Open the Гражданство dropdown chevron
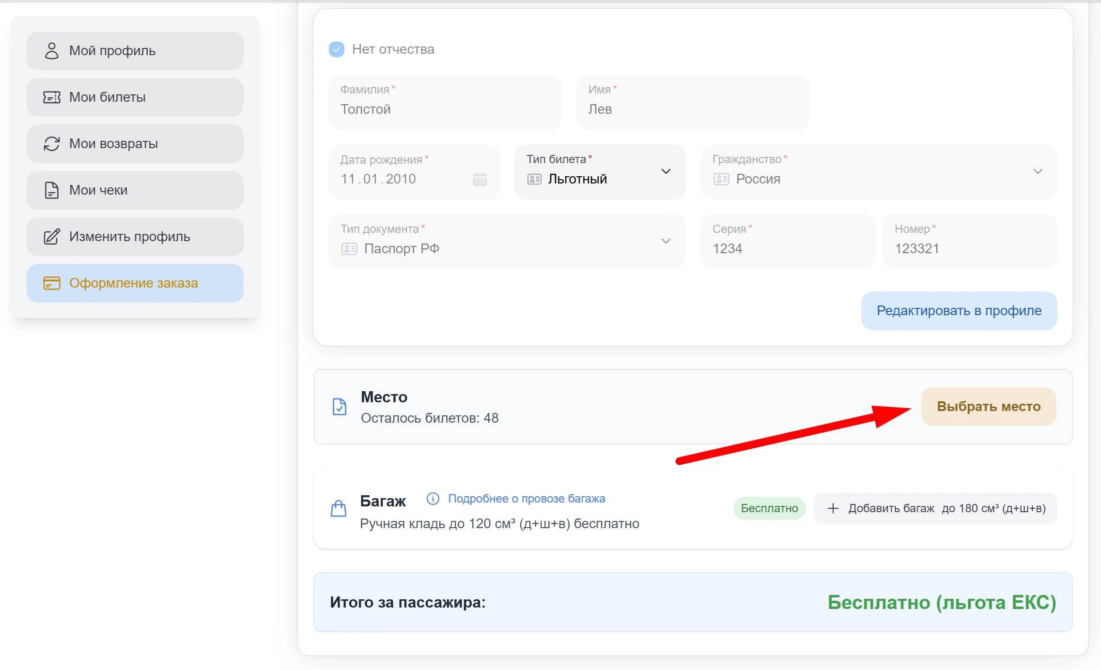This screenshot has width=1101, height=670. pyautogui.click(x=1038, y=171)
